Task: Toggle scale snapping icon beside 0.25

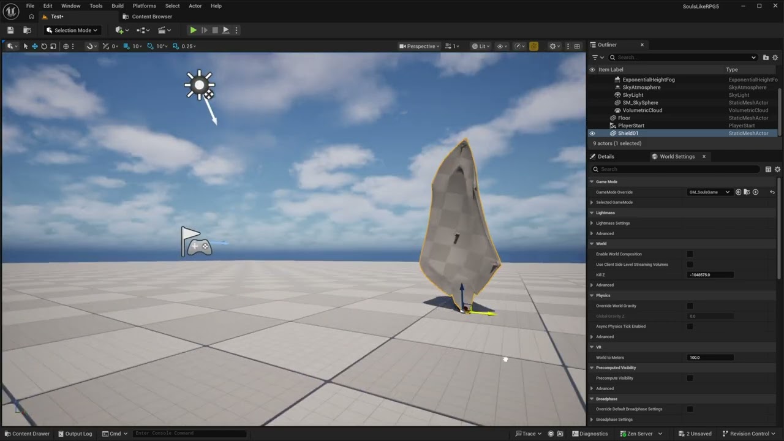Action: (176, 46)
